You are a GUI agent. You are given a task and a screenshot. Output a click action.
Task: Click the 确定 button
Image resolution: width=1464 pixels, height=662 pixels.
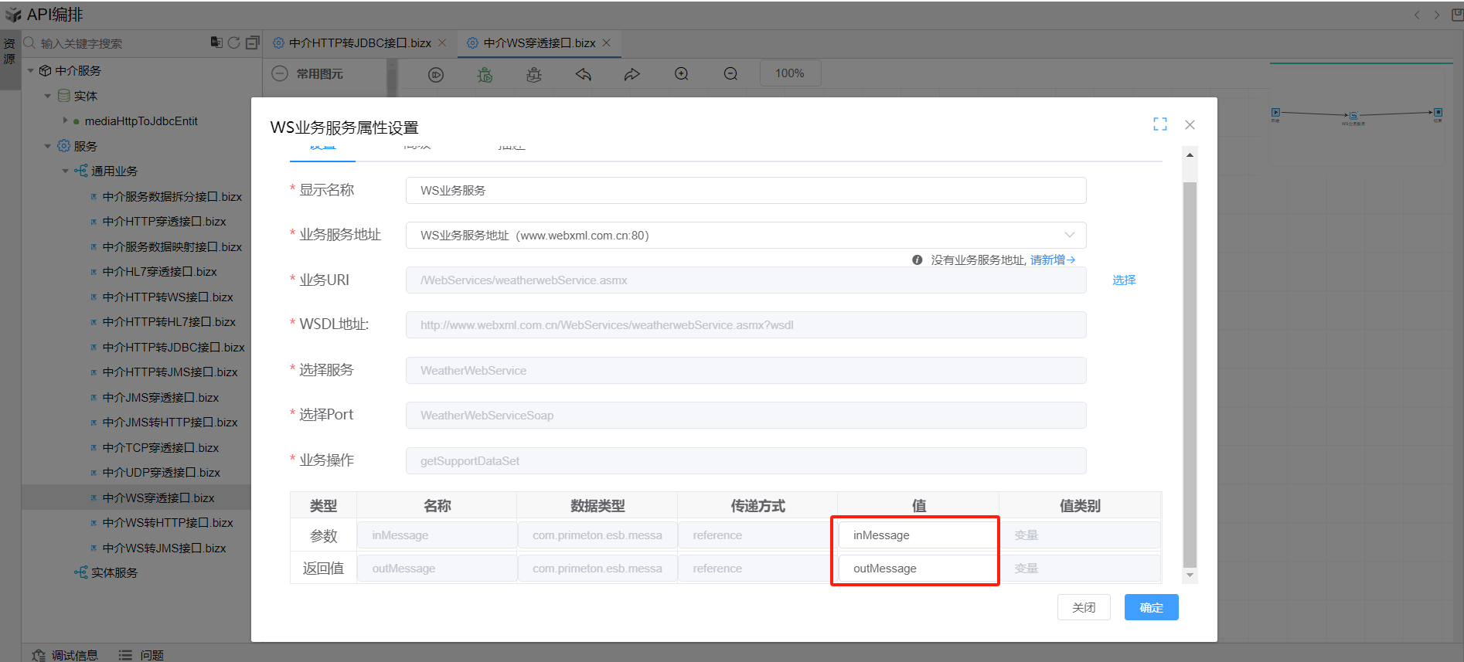(1151, 607)
